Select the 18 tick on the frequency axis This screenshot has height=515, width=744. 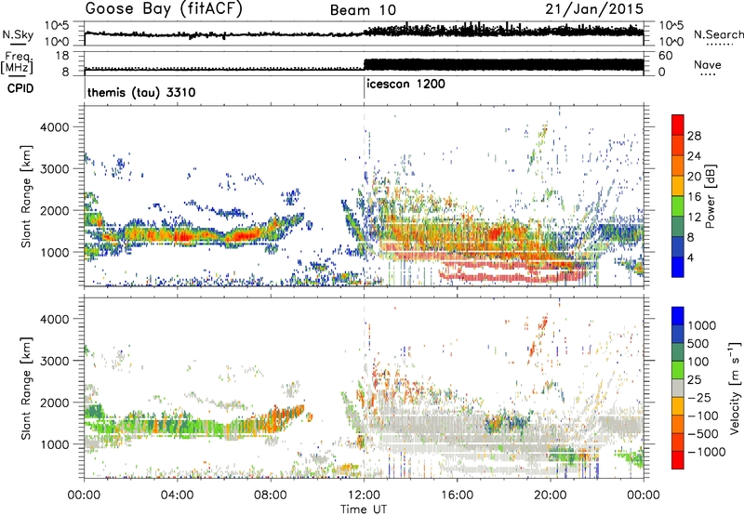[x=62, y=56]
